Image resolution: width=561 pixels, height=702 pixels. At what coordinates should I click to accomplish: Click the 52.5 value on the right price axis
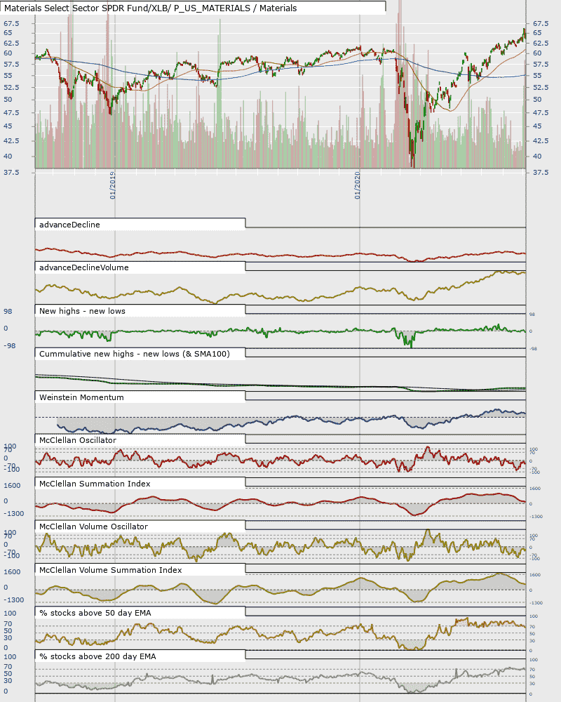541,87
